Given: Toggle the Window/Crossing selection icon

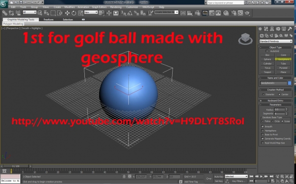Looking at the screenshot, I should coord(60,13).
